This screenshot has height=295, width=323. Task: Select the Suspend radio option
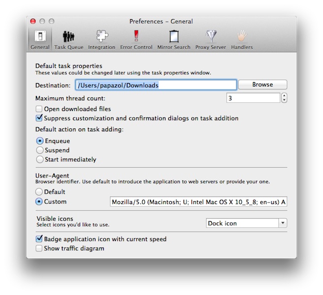40,150
